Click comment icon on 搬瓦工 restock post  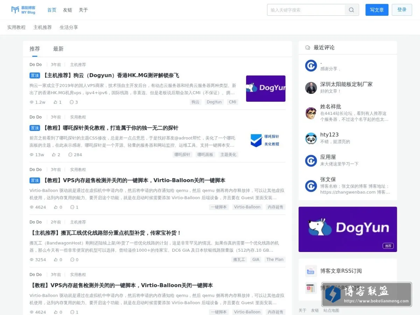click(x=72, y=260)
